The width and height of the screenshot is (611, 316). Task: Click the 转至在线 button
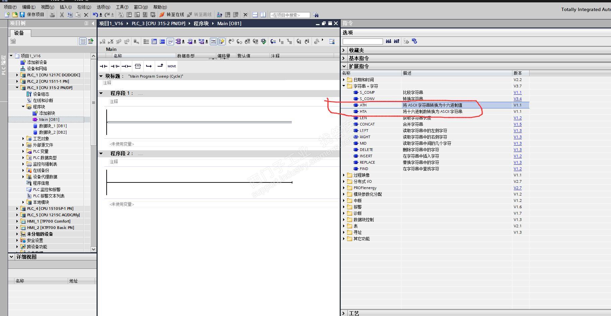[172, 15]
